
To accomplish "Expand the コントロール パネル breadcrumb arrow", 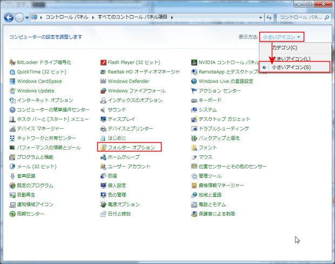I will coord(93,17).
